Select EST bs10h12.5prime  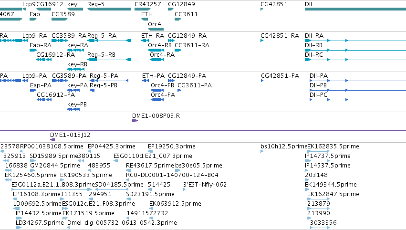284,146
